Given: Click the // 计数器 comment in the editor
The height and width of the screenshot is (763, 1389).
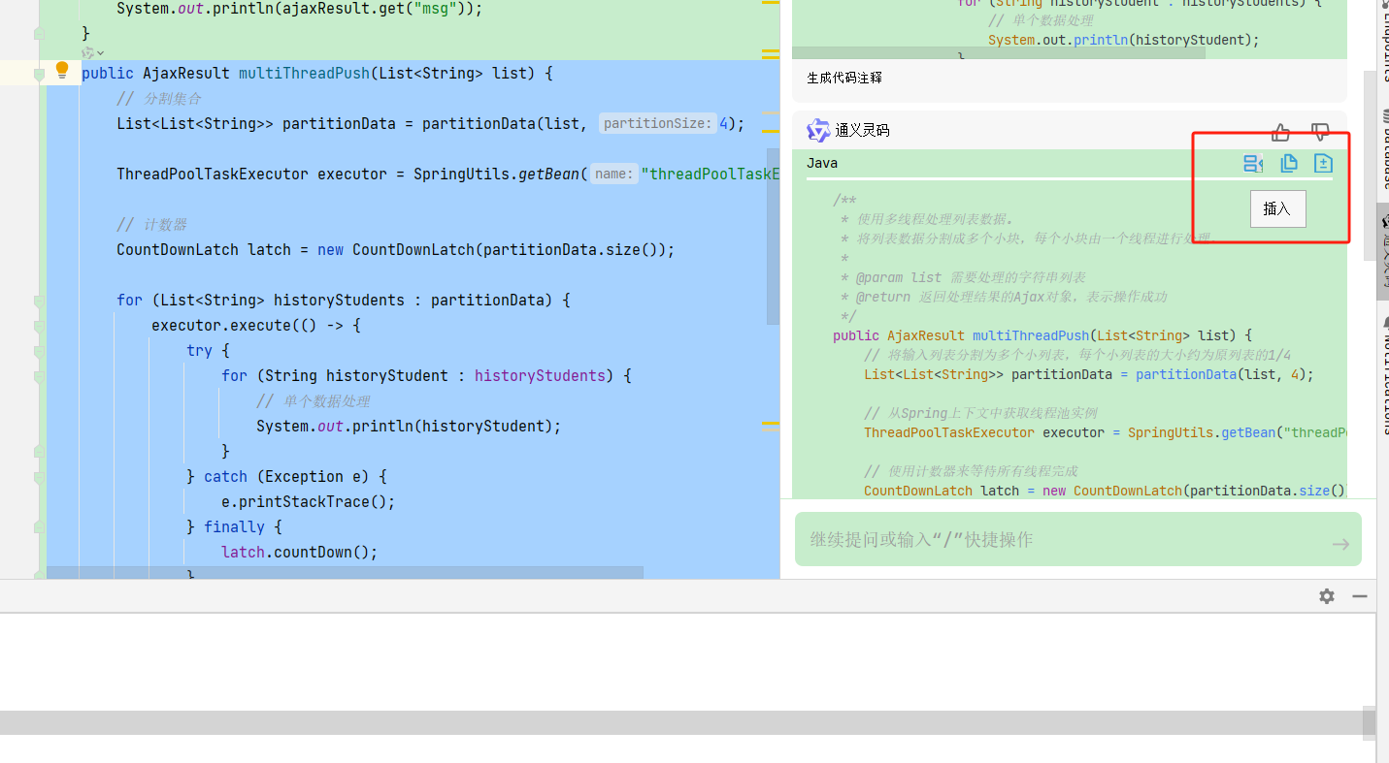Looking at the screenshot, I should pyautogui.click(x=151, y=225).
